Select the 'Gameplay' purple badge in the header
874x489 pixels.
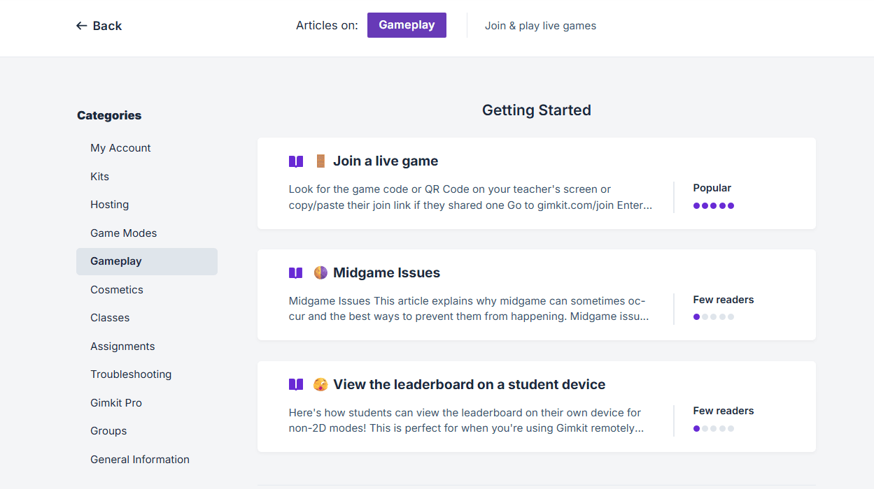pyautogui.click(x=407, y=24)
